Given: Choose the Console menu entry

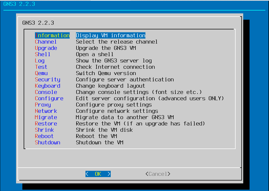Looking at the screenshot, I should [46, 92].
